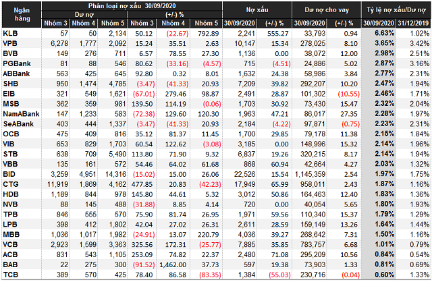This screenshot has height=282, width=432.
Task: Click KLB's Nhóm 5 change 792.89
Action: pos(209,34)
